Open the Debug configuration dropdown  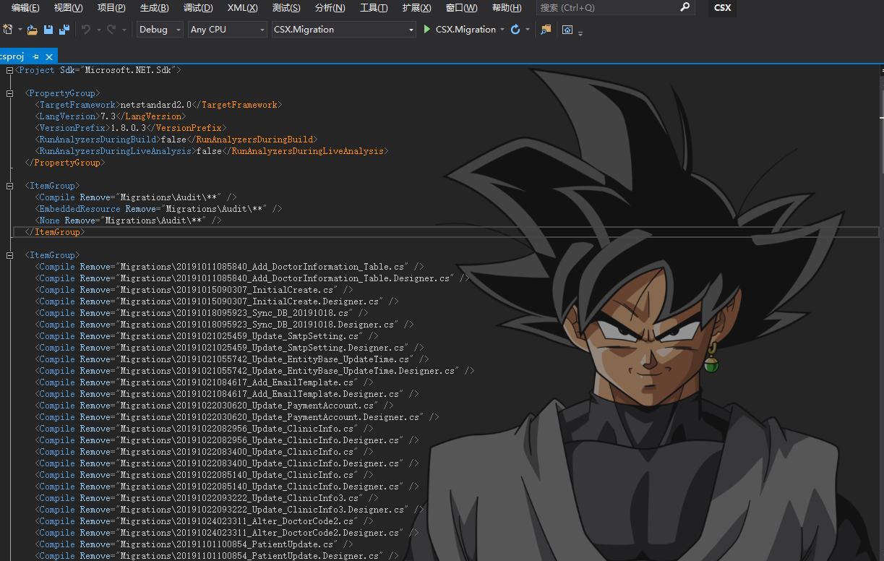[161, 30]
